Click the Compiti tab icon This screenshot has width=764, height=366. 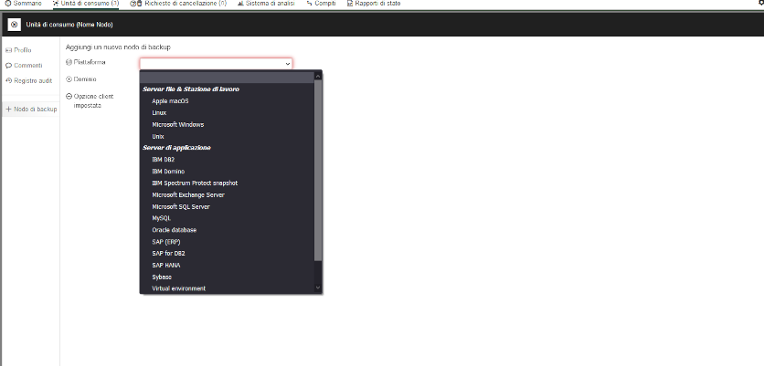[x=310, y=4]
